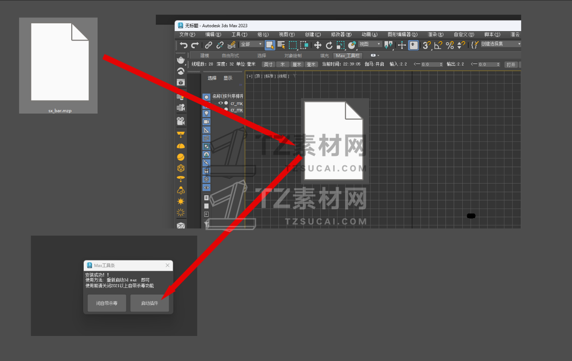Click the Unlink Selection broken-chain icon
Image resolution: width=572 pixels, height=361 pixels.
point(220,45)
